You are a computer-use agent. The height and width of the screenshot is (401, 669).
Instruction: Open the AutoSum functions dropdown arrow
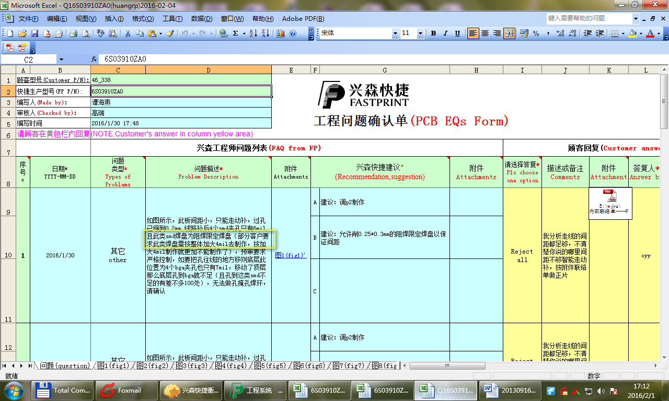coord(244,33)
